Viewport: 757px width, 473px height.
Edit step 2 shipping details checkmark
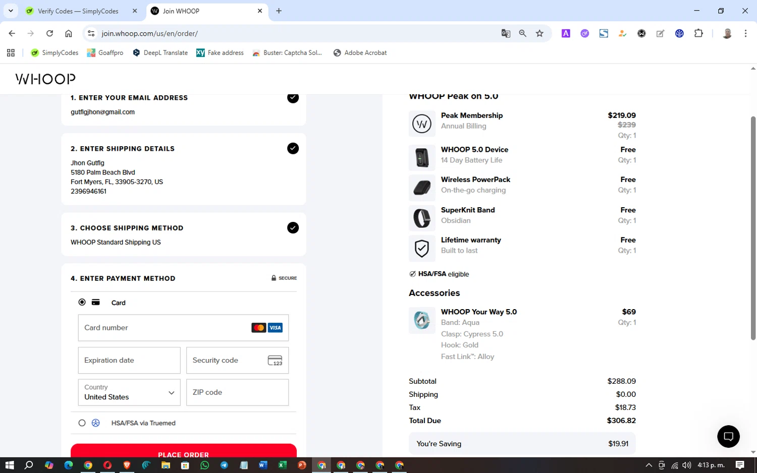click(x=293, y=148)
